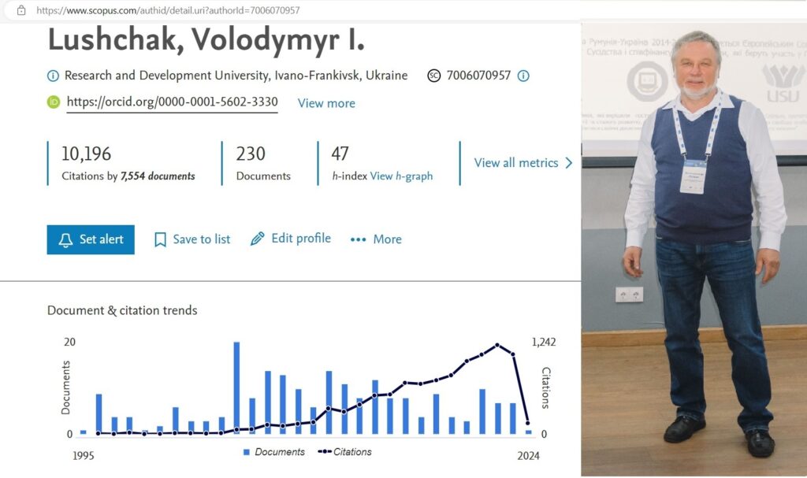This screenshot has height=478, width=807.
Task: Open the More options menu
Action: (376, 239)
